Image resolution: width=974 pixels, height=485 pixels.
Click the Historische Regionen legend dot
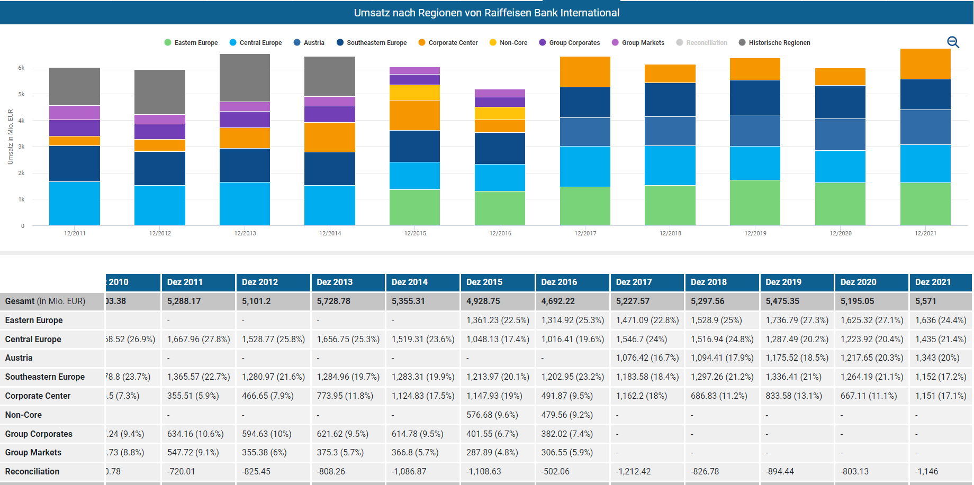tap(742, 43)
